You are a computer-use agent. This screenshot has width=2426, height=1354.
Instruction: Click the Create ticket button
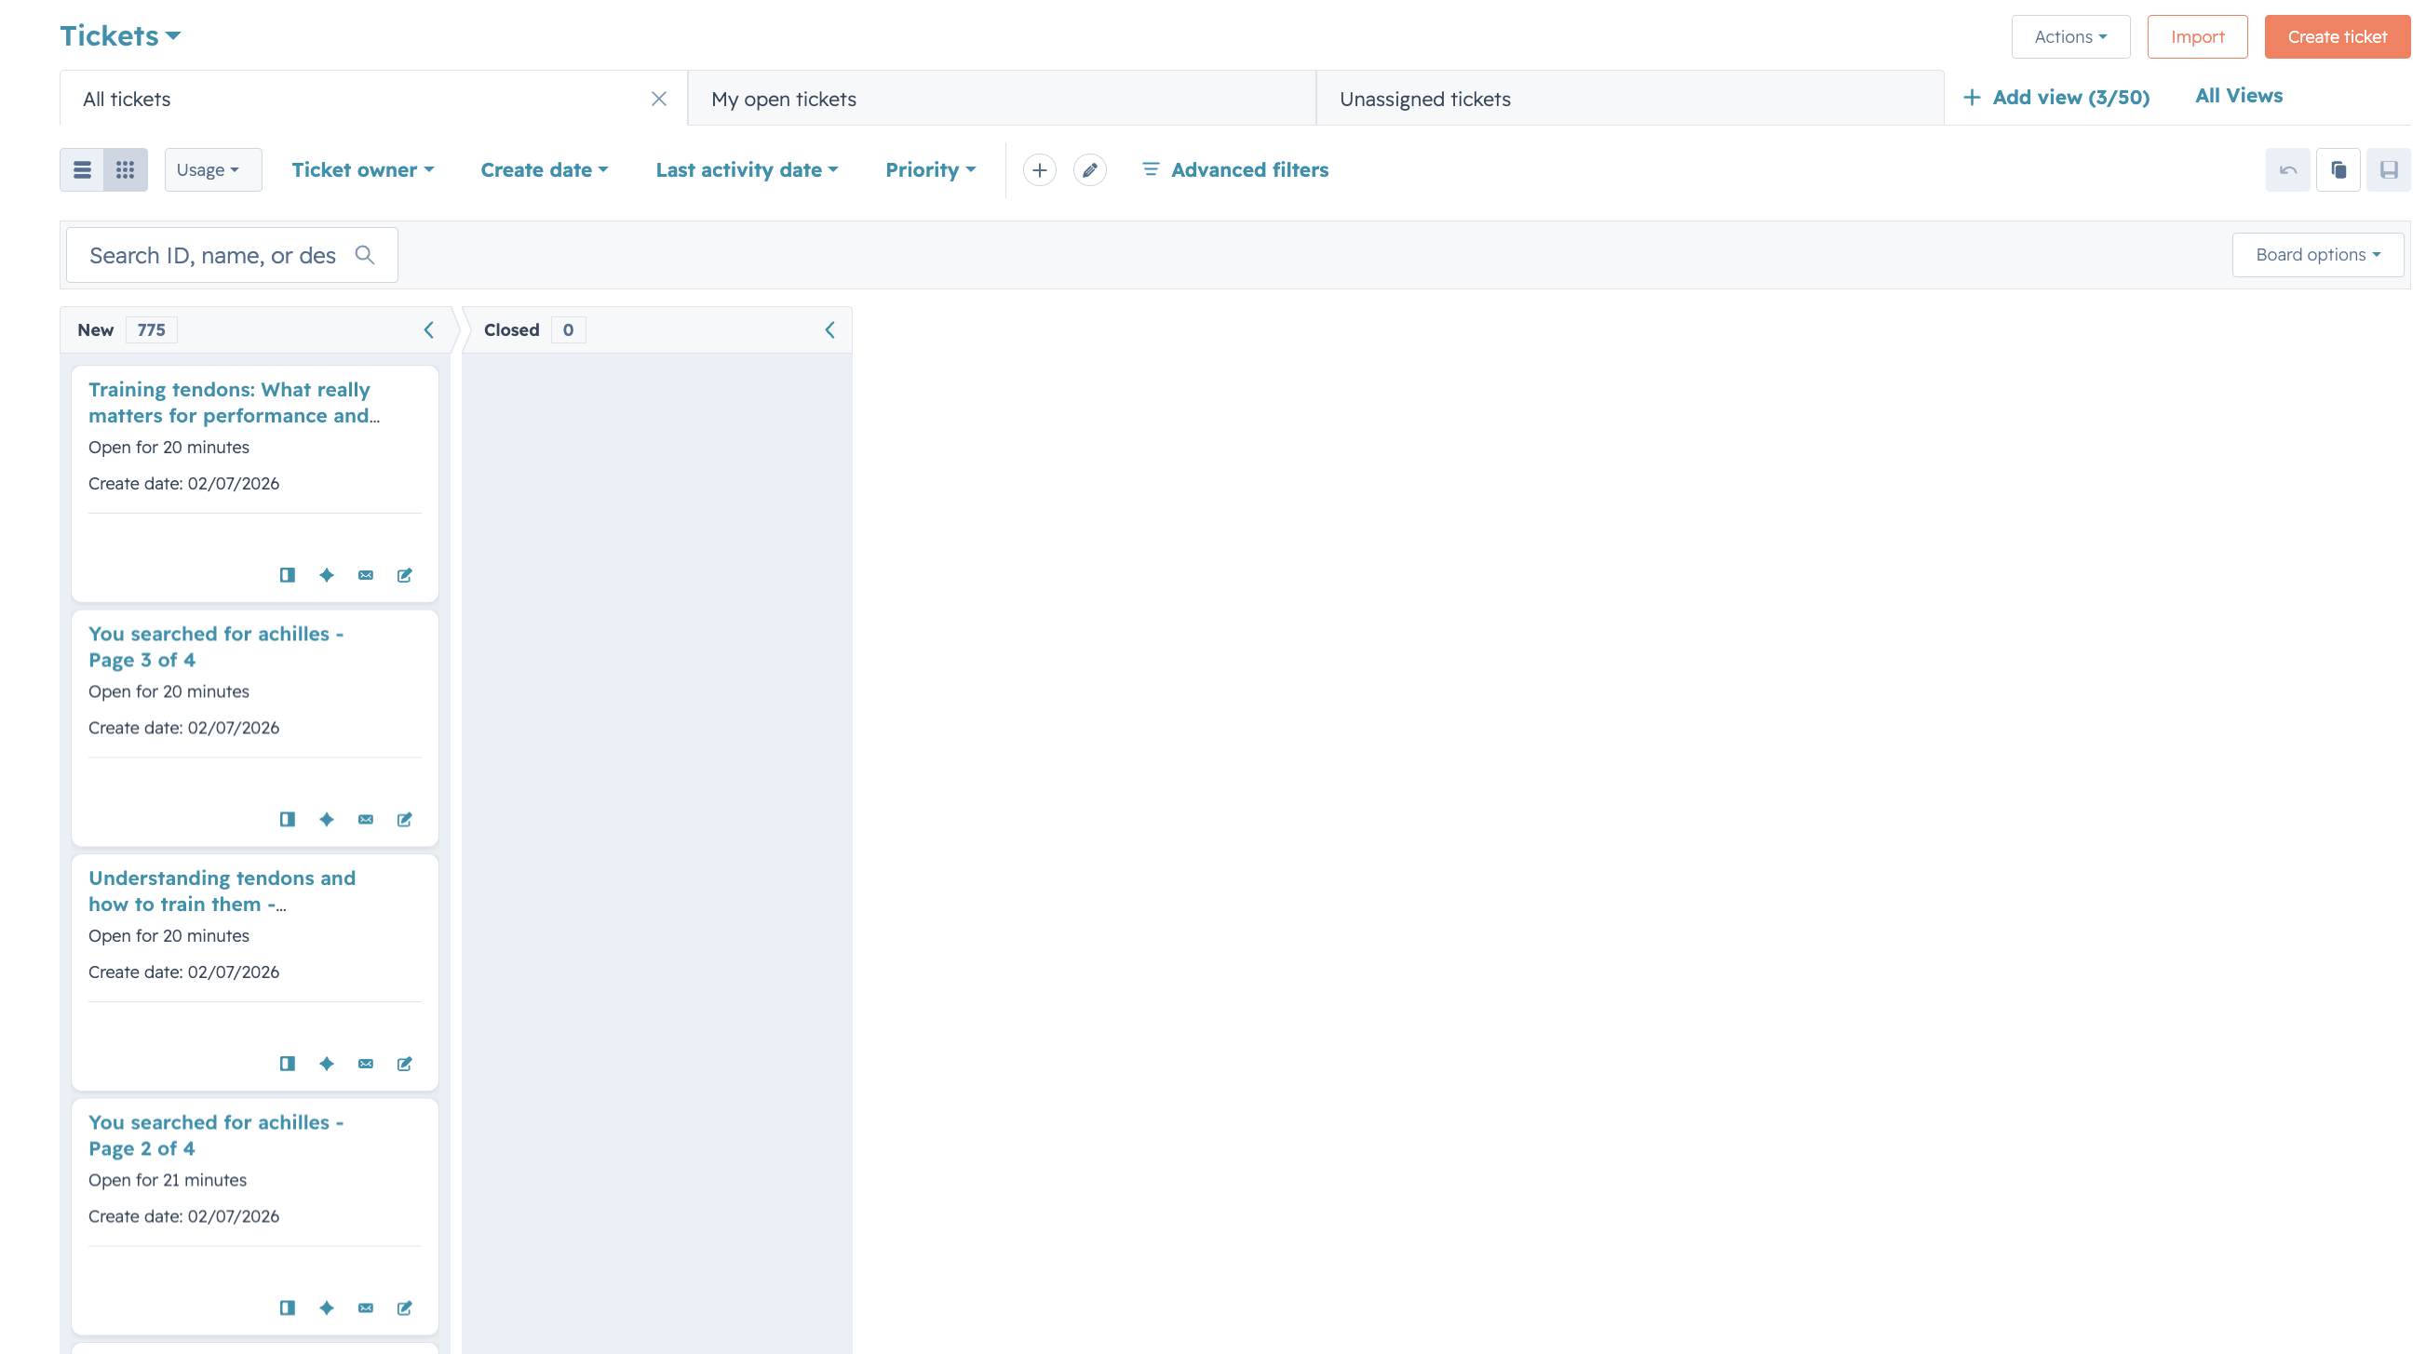pos(2338,36)
